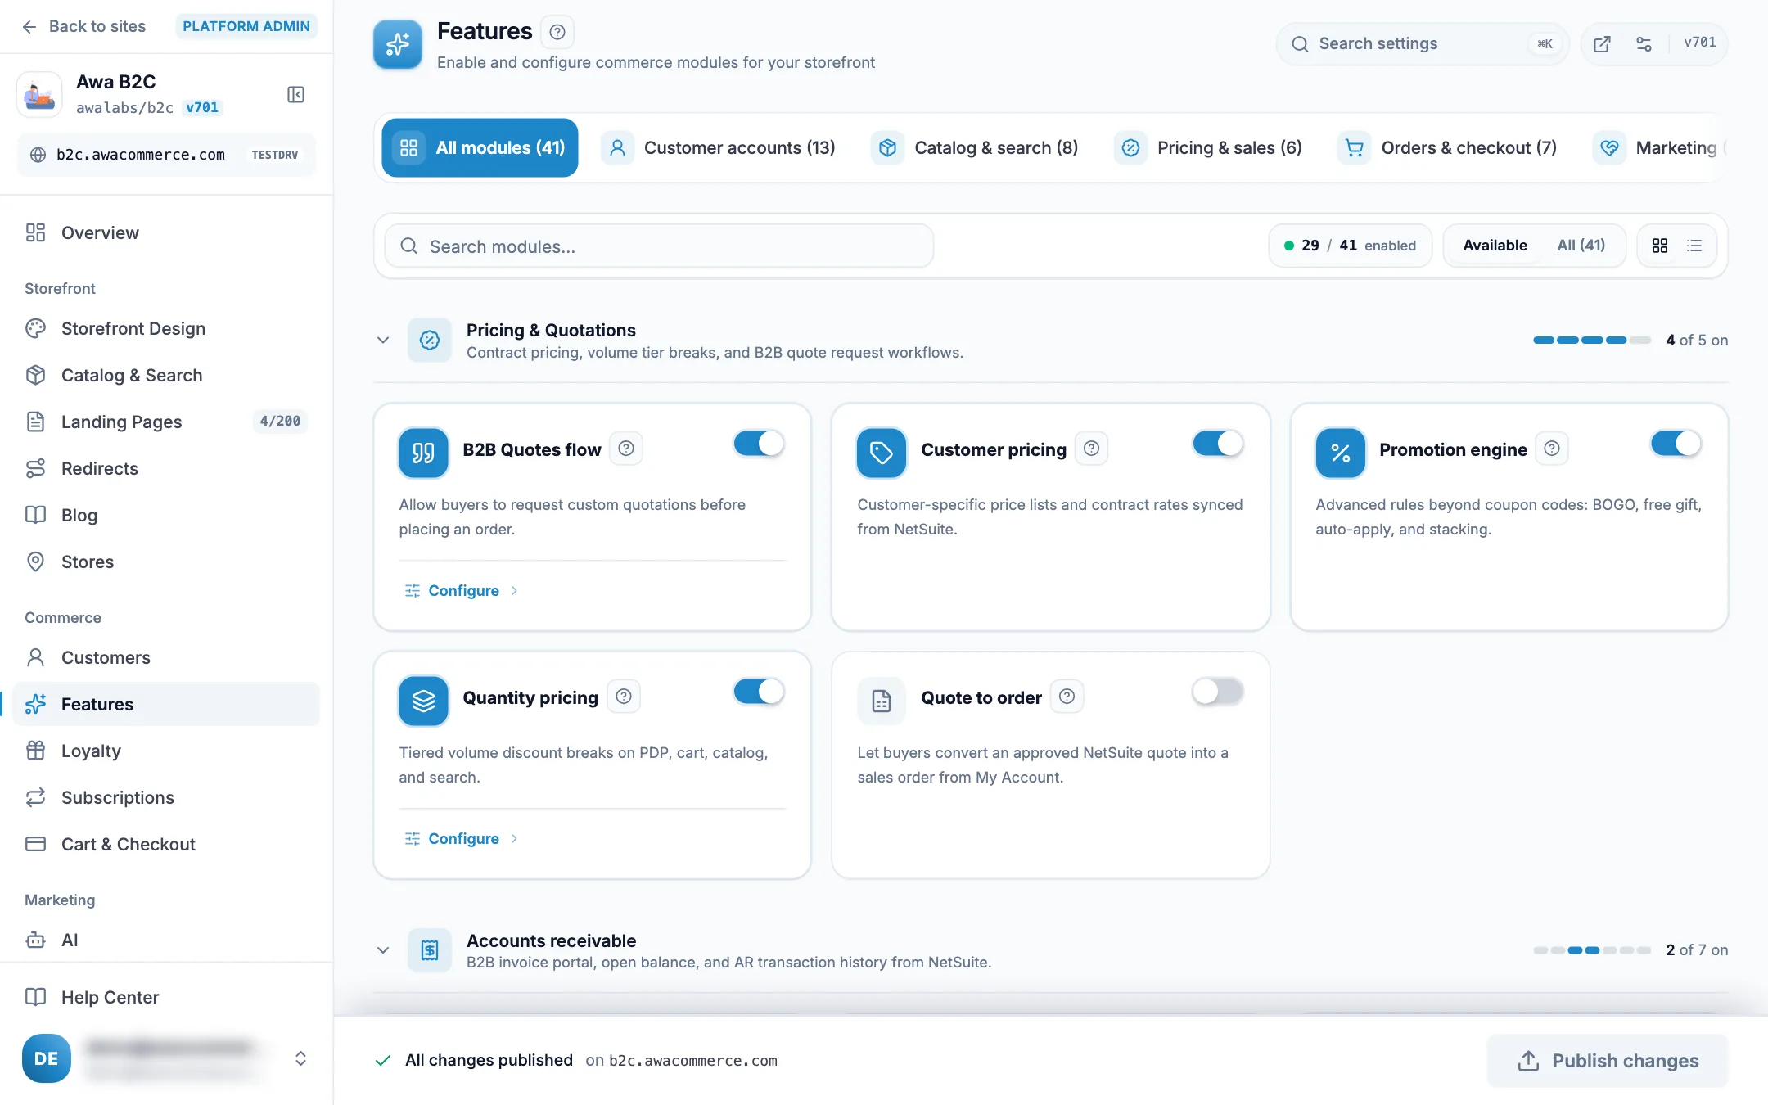Open help tooltip for Promotion engine

coord(1552,449)
